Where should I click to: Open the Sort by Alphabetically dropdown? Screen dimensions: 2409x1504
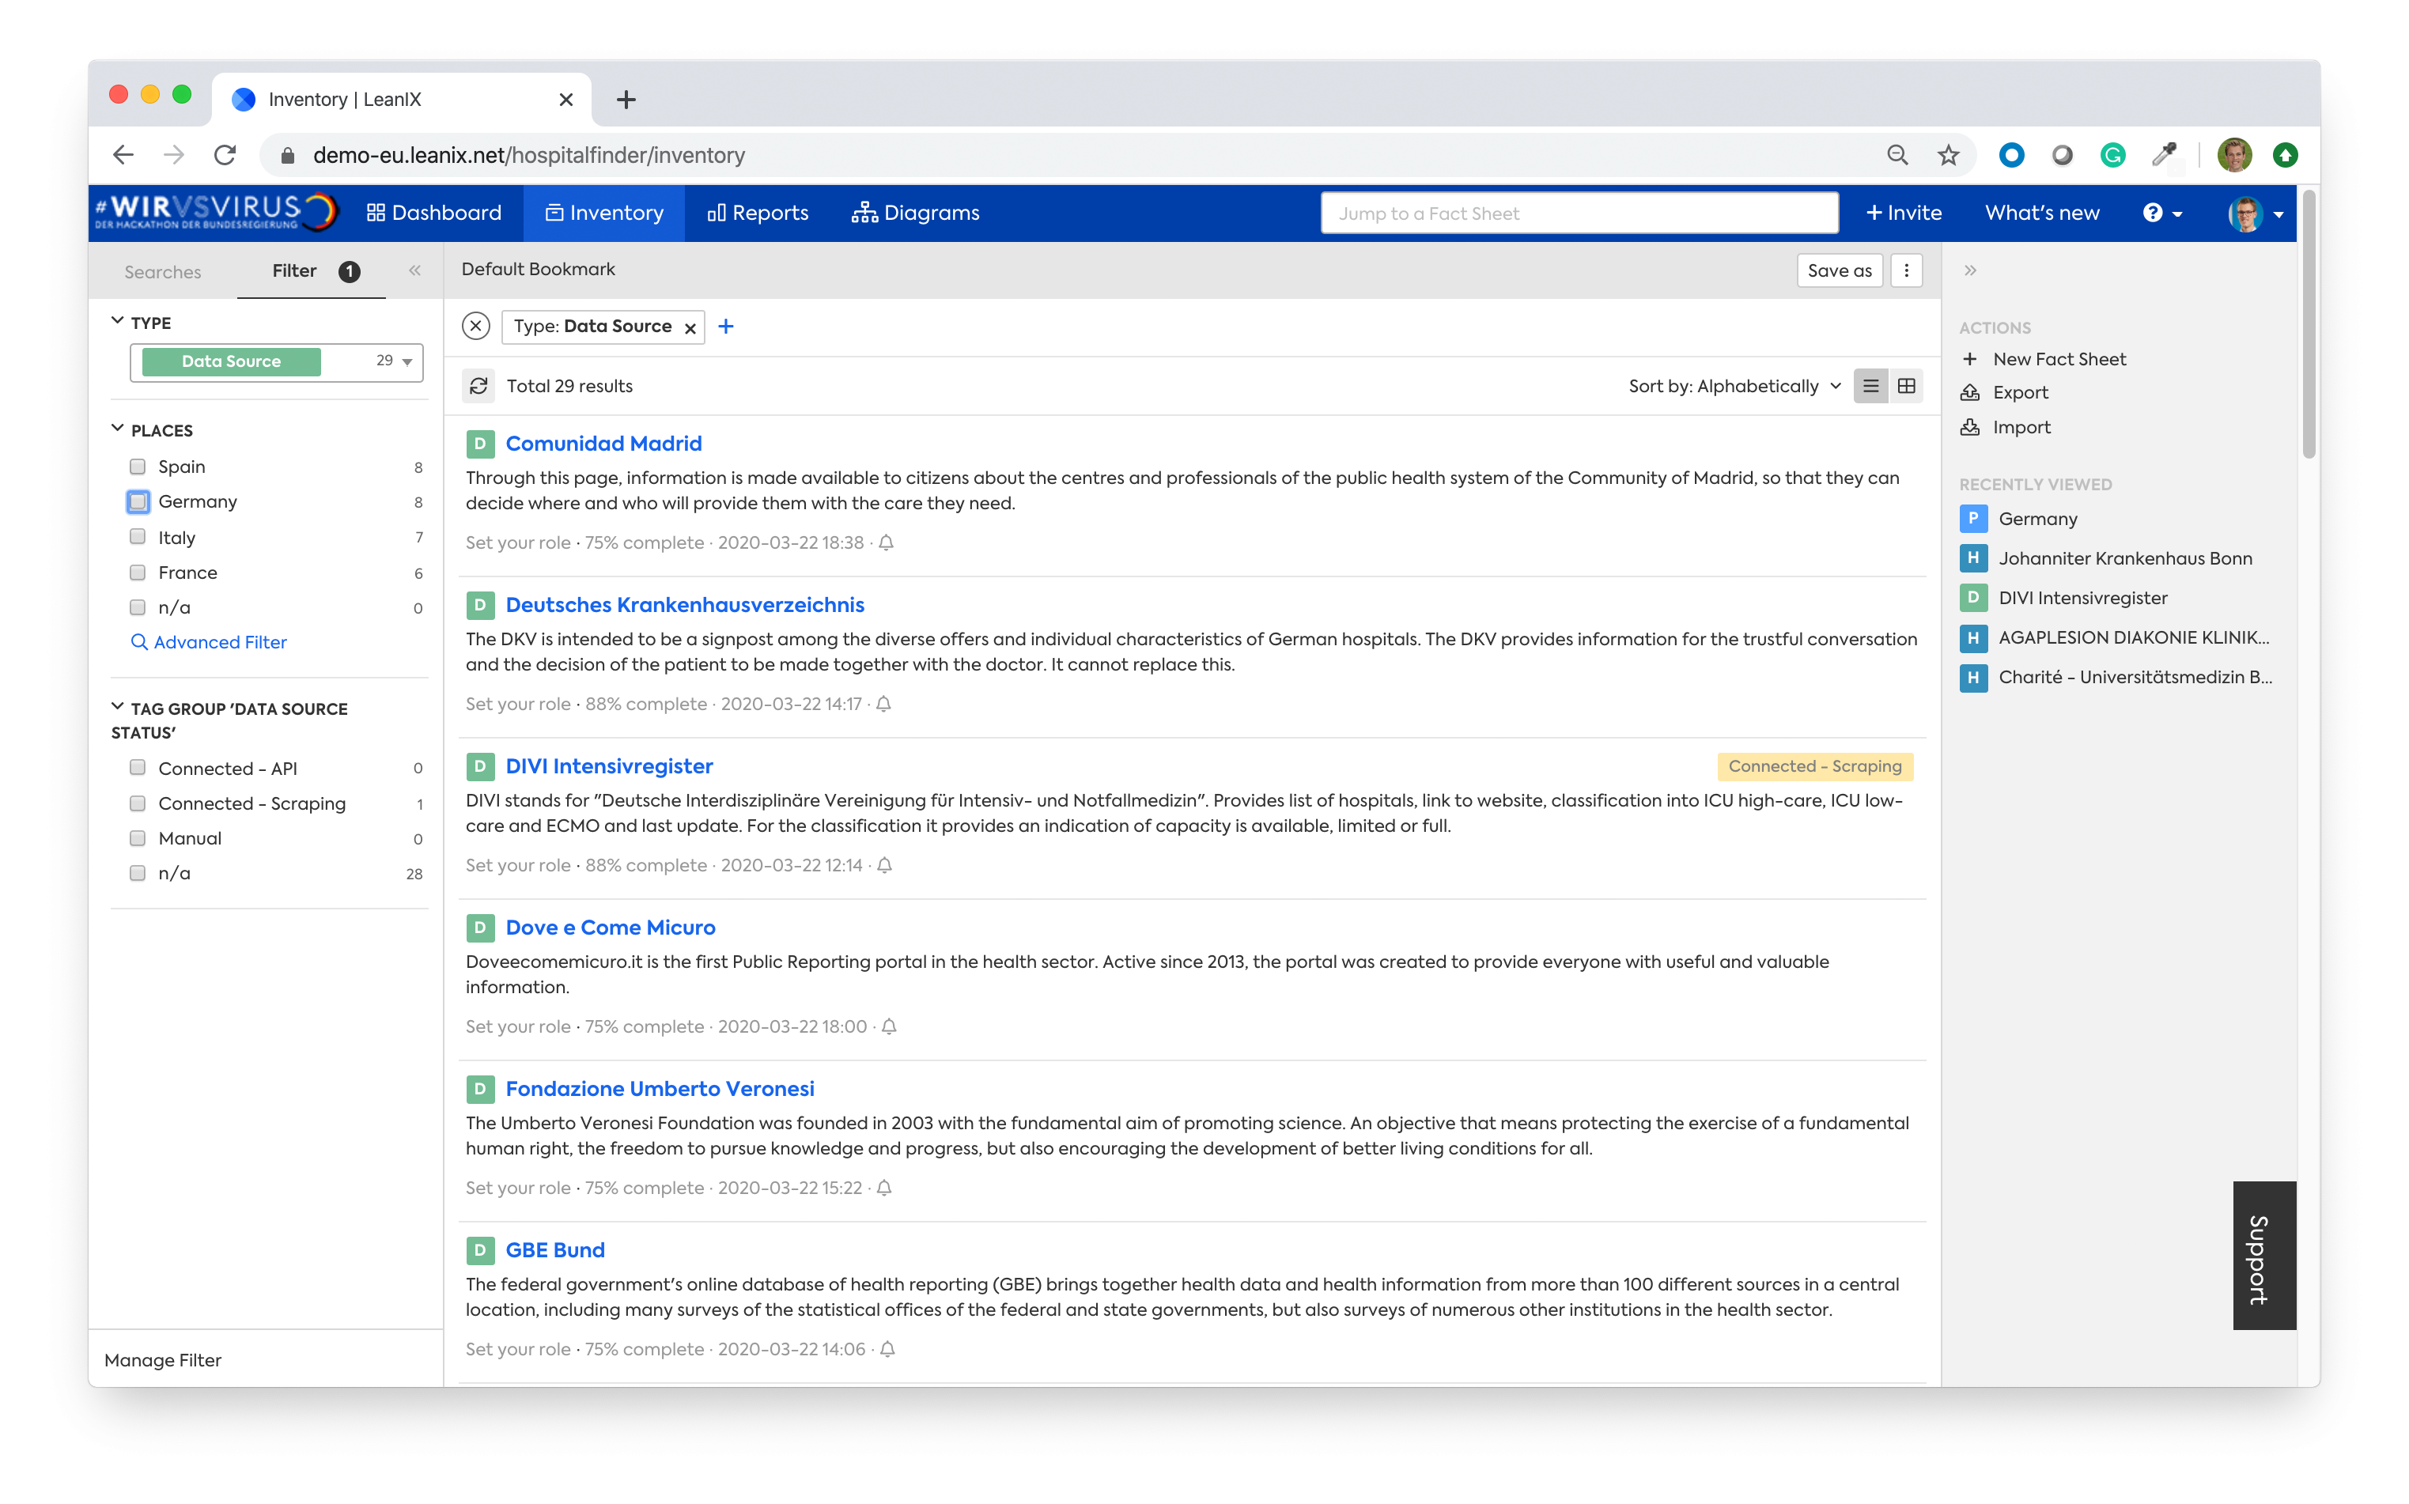(x=1734, y=386)
